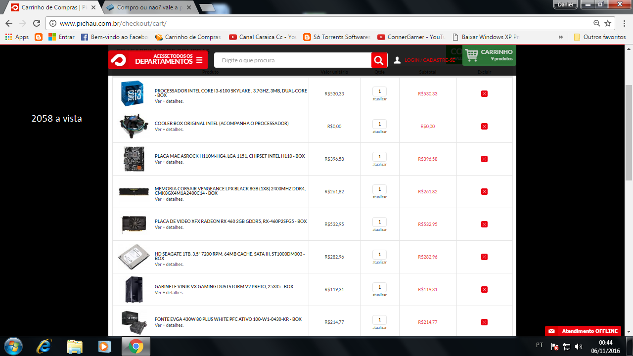
Task: Bookmark this page with the star icon
Action: (x=608, y=23)
